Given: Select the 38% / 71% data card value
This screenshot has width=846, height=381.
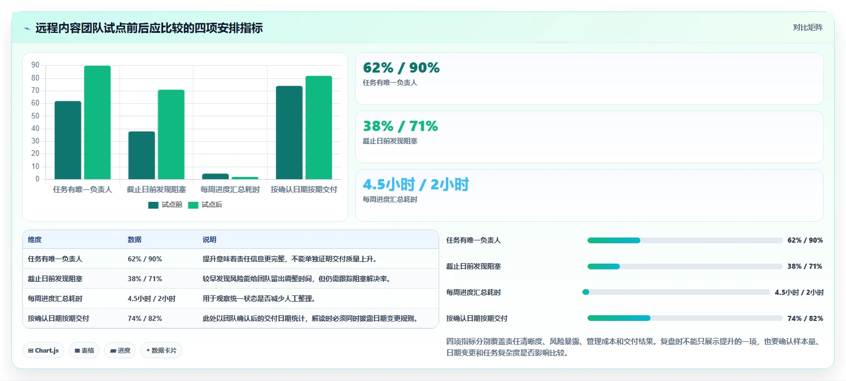Looking at the screenshot, I should [401, 126].
